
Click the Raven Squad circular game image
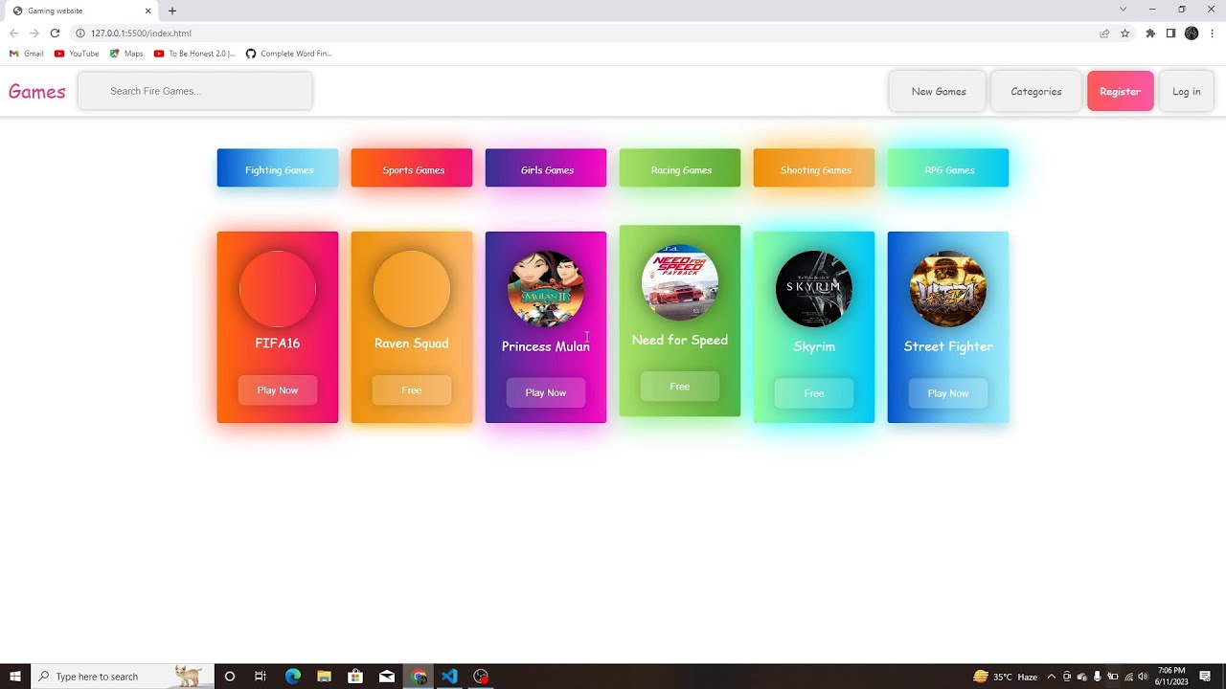[x=412, y=289]
